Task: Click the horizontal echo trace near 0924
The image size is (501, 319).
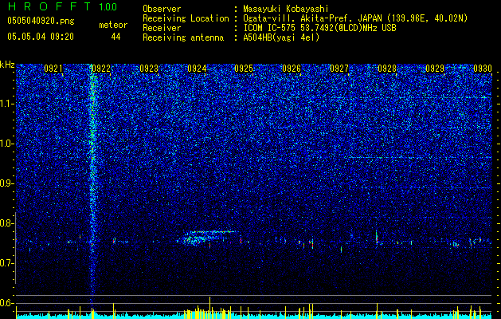Action: pos(212,231)
